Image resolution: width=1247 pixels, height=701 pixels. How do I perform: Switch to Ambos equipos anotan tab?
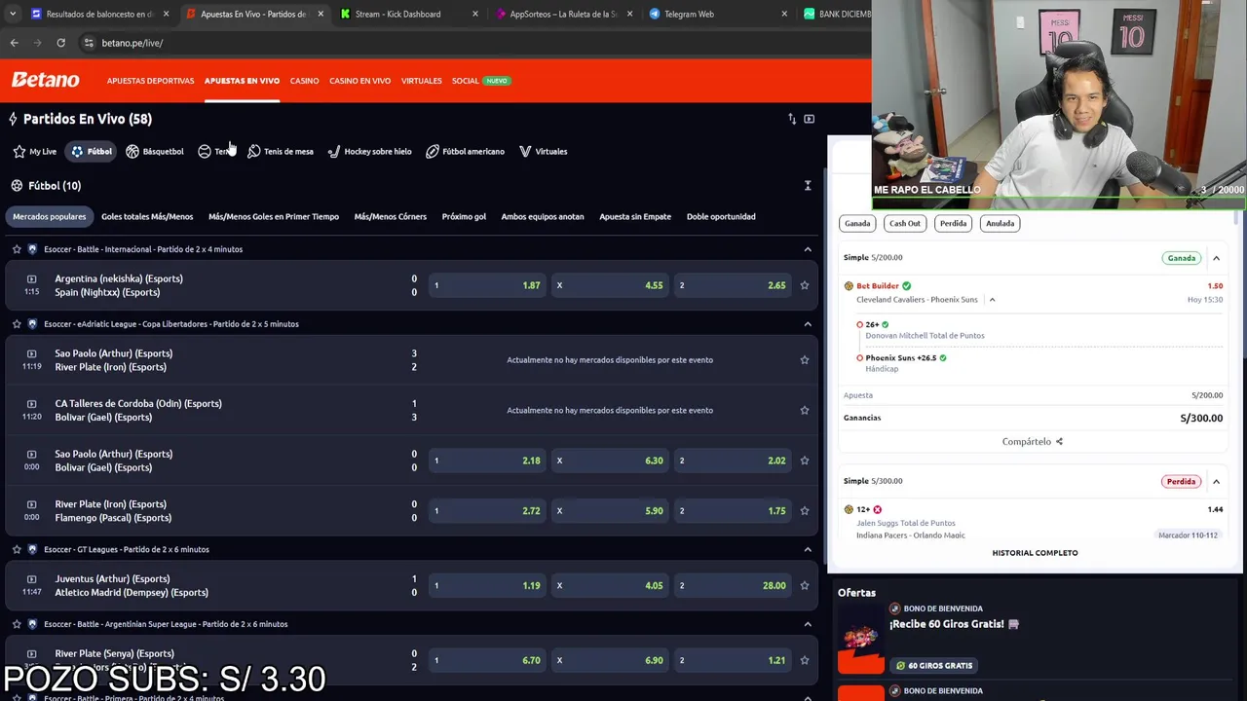pos(543,217)
